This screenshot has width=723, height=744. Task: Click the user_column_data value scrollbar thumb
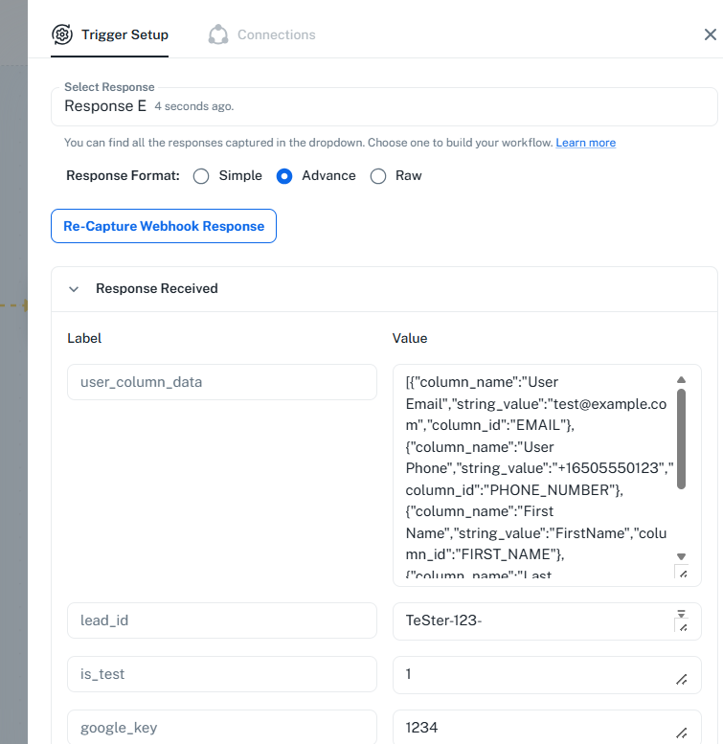coord(681,438)
